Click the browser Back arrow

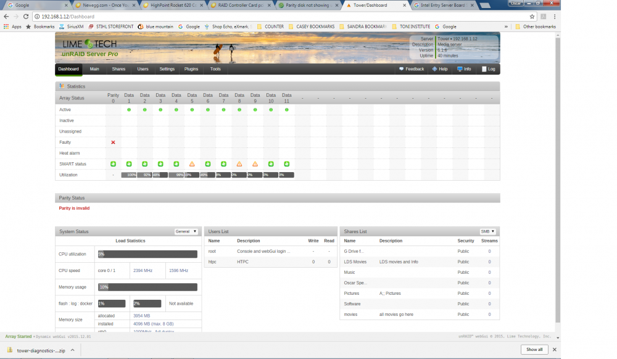coord(6,17)
